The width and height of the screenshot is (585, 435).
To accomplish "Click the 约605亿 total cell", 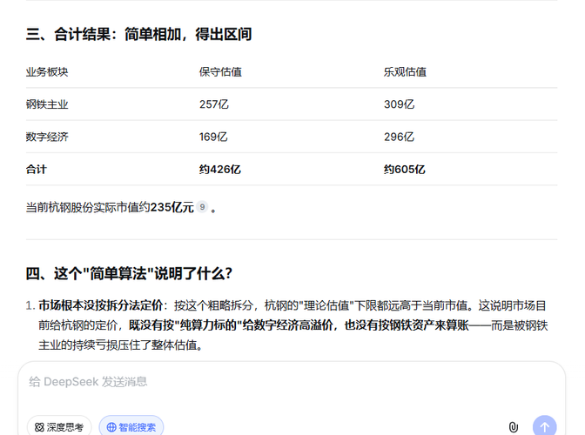I will (405, 170).
